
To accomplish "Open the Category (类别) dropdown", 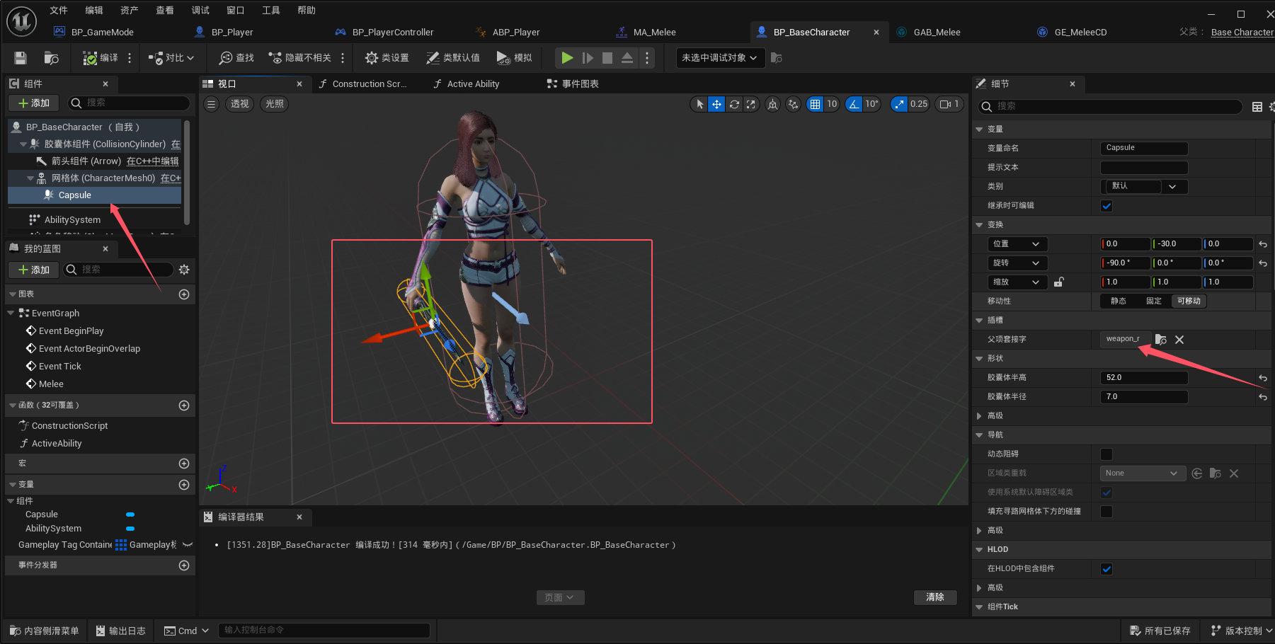I will (1145, 187).
